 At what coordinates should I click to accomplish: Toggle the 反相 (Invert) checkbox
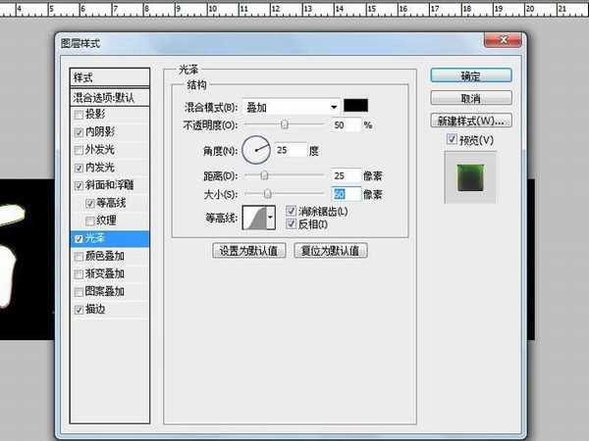(292, 223)
